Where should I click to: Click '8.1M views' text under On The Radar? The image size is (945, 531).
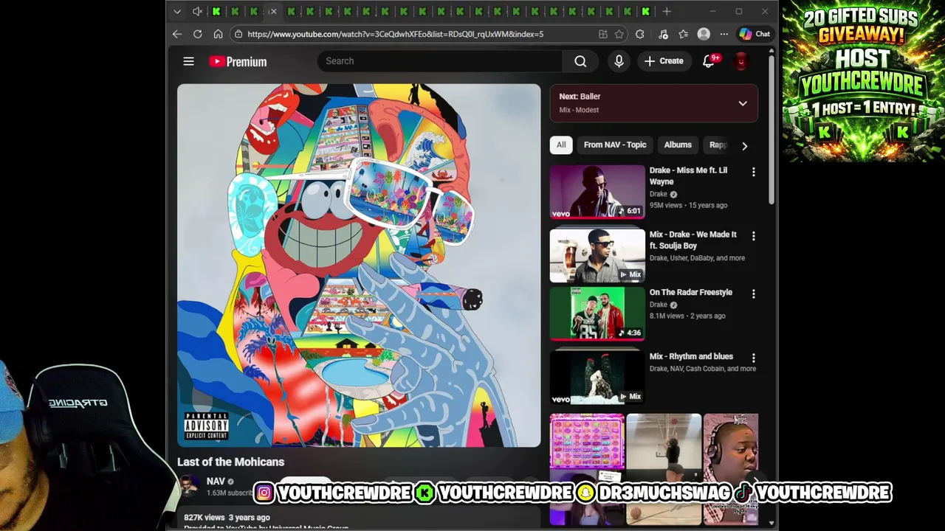point(667,316)
